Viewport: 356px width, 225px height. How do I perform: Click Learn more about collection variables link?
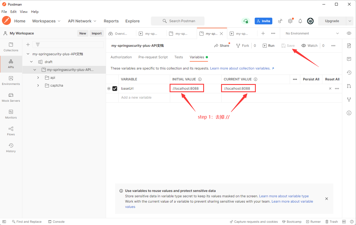coord(242,68)
